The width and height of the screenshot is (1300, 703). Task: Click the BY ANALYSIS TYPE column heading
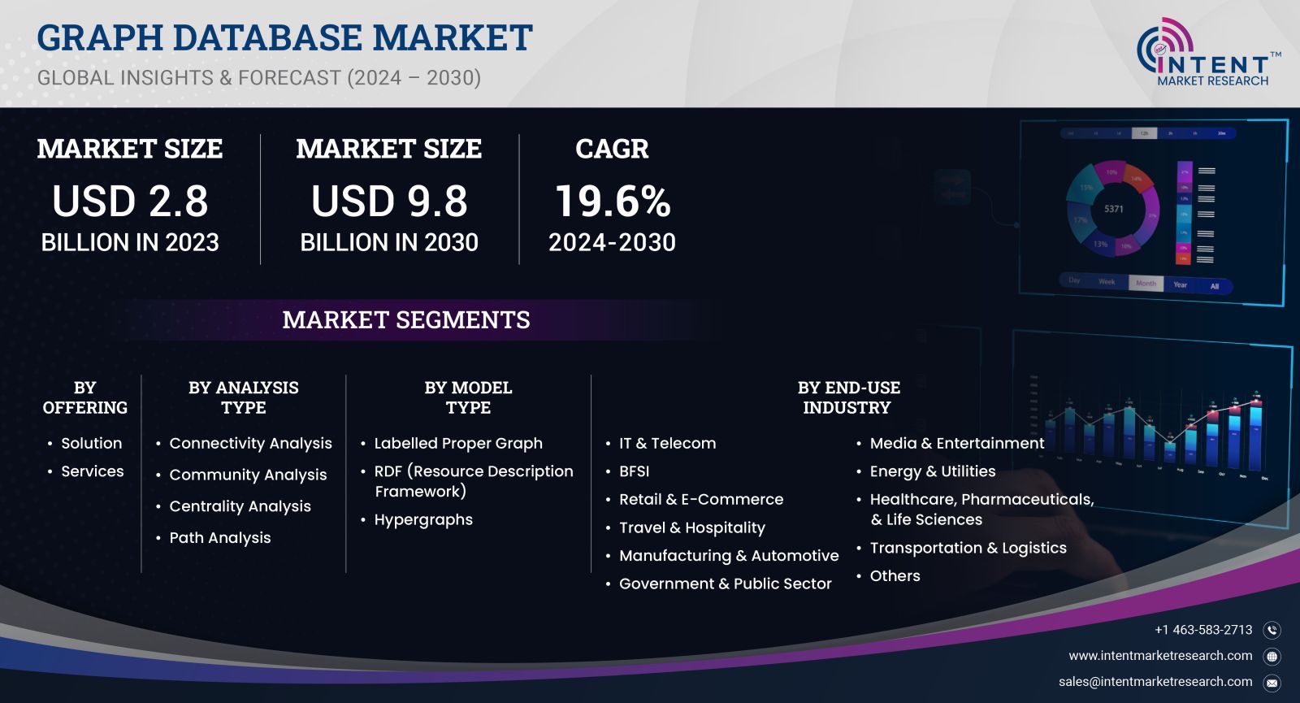pos(244,397)
